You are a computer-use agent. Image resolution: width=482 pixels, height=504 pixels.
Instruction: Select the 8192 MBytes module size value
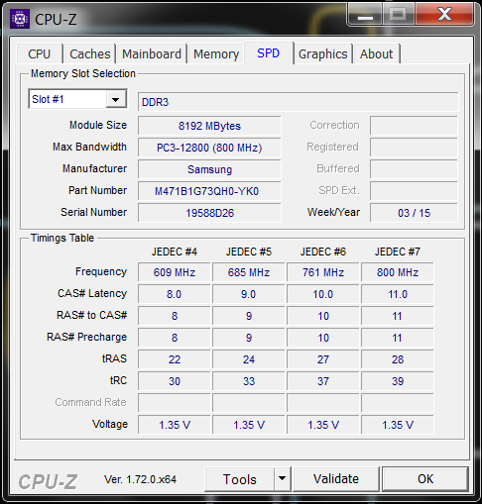pyautogui.click(x=209, y=126)
